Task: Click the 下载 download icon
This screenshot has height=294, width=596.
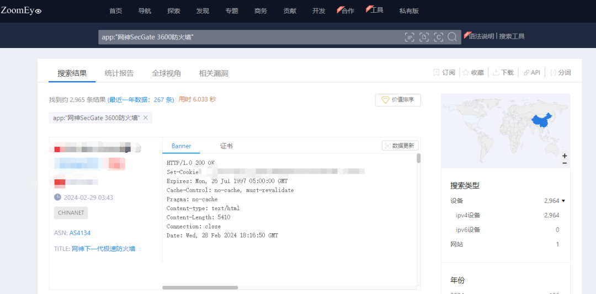Action: 496,73
